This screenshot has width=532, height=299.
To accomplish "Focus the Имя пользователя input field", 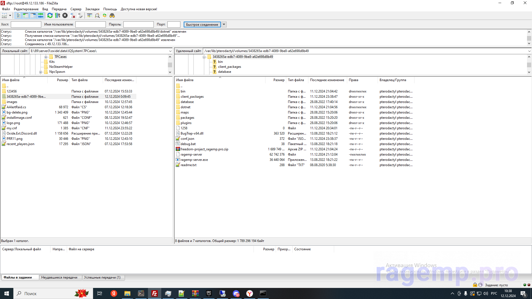I will pos(91,24).
